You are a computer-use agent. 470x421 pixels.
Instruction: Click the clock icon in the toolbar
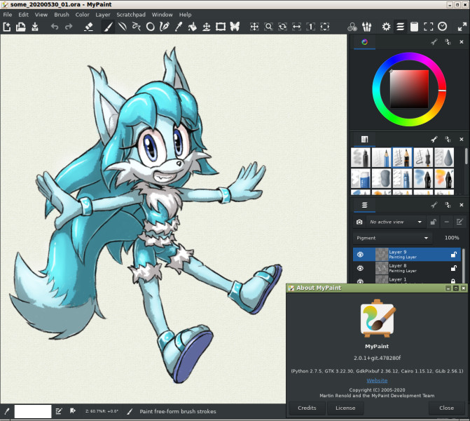(x=443, y=27)
